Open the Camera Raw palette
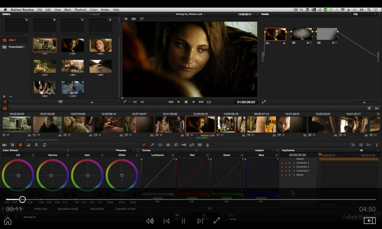This screenshot has height=229, width=382. (x=5, y=145)
